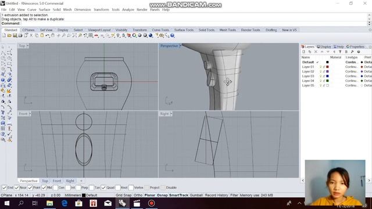
Task: Open the Right viewport title dropdown arrow
Action: 171,114
